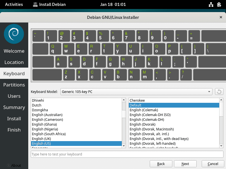226x169 pixels.
Task: Select the Cherokee variant
Action: click(x=174, y=100)
